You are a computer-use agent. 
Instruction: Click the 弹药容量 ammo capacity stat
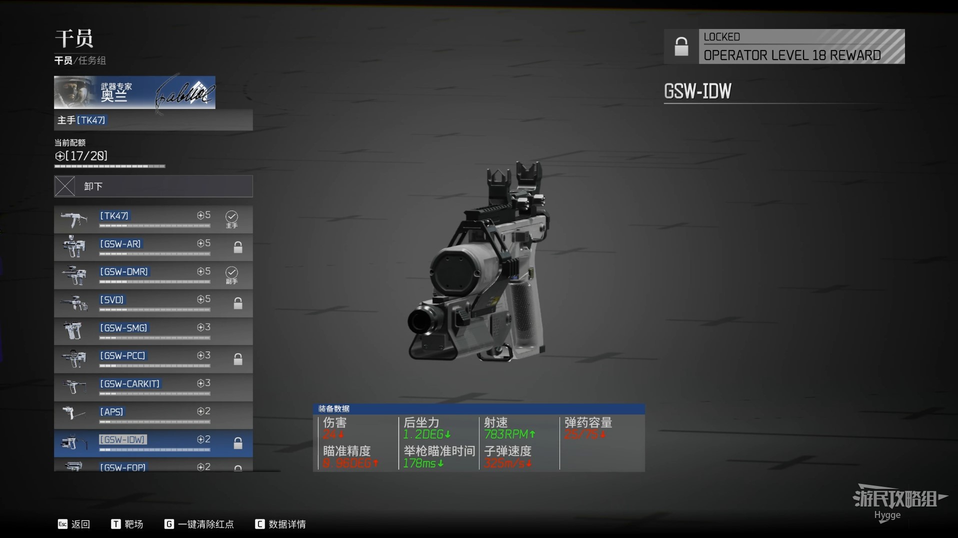588,428
